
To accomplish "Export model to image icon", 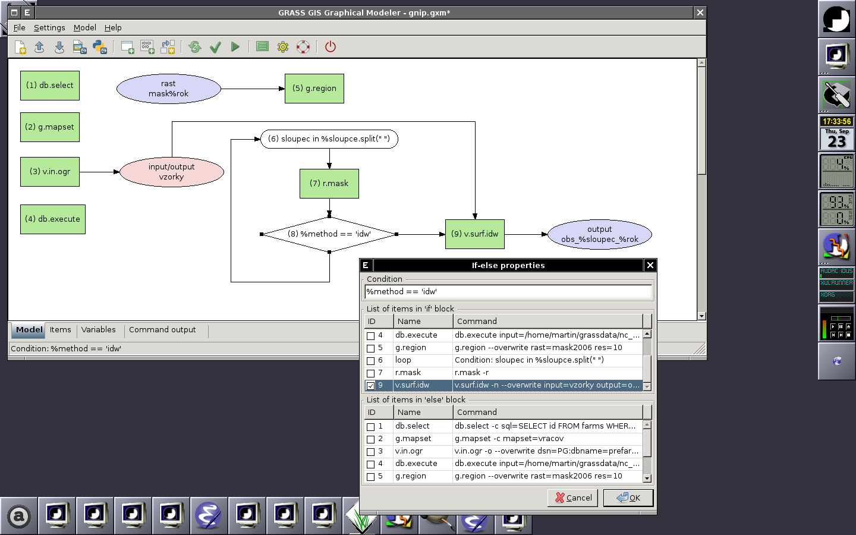I will click(79, 47).
